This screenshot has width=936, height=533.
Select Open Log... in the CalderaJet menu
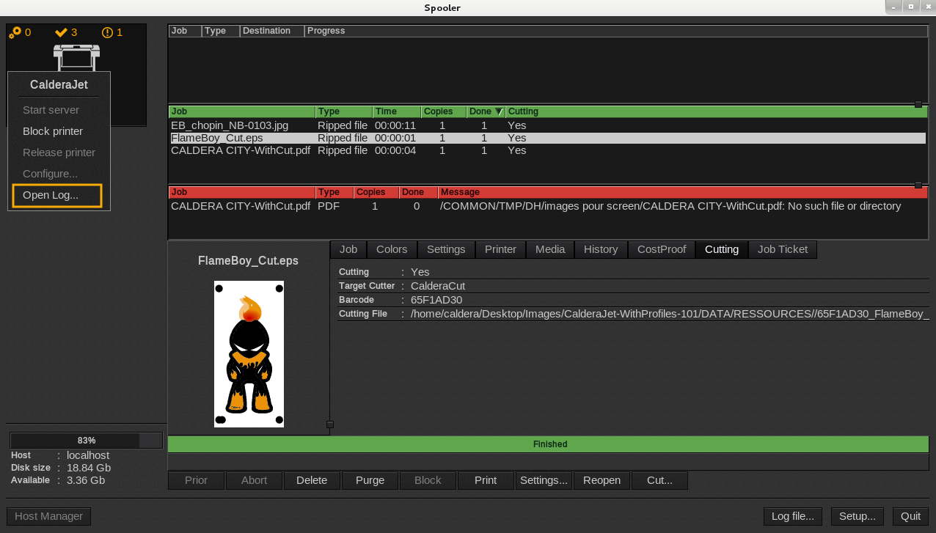point(51,195)
